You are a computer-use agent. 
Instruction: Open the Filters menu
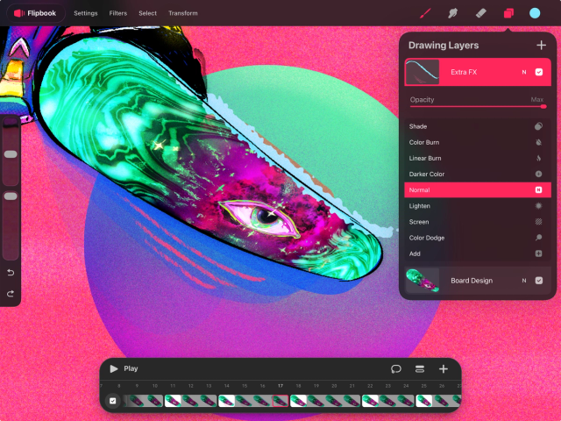tap(118, 13)
